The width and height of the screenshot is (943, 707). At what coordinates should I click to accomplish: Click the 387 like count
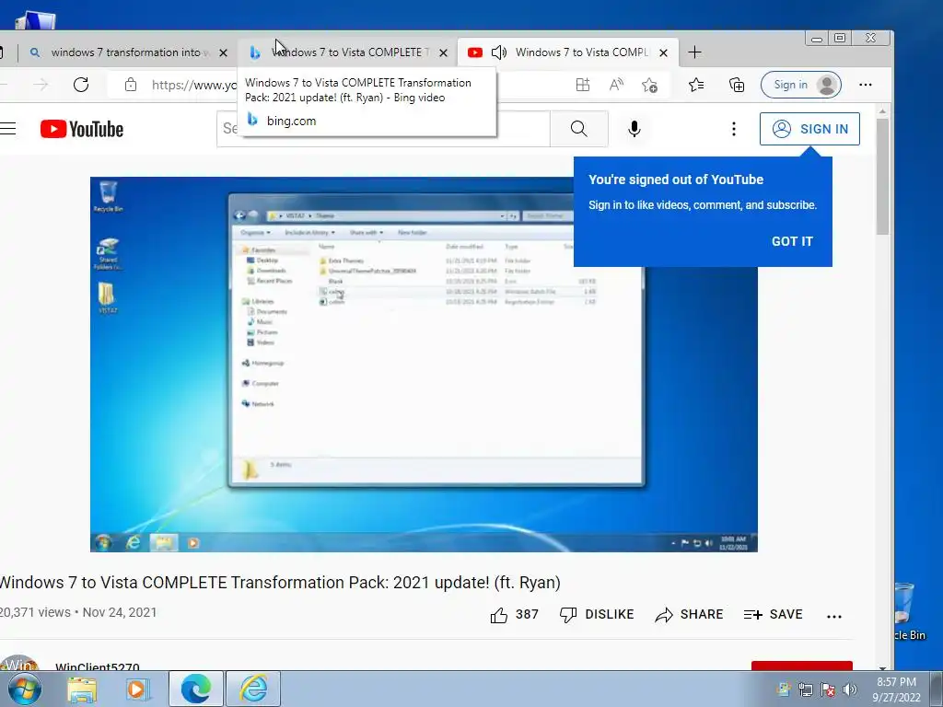click(527, 614)
